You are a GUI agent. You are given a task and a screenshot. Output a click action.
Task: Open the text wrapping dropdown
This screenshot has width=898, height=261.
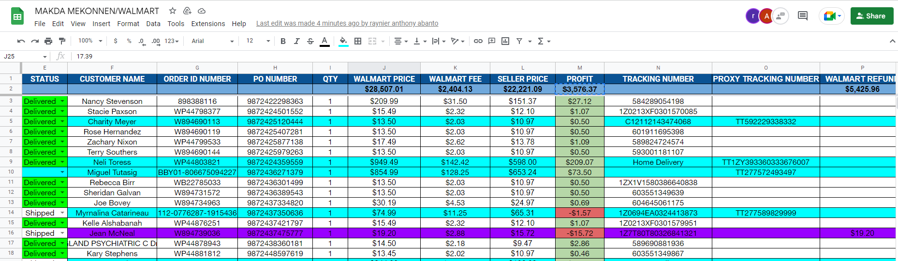[x=439, y=41]
